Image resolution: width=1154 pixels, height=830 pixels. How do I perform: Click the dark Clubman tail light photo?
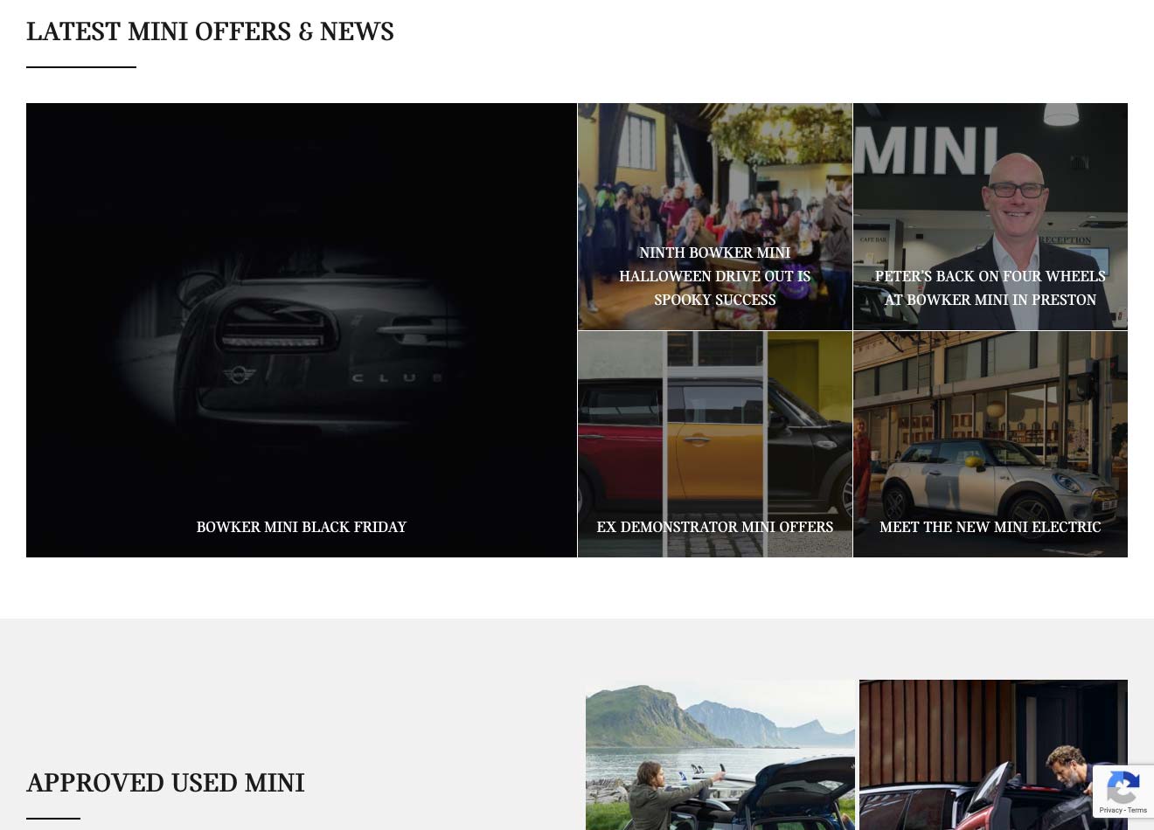[x=301, y=330]
